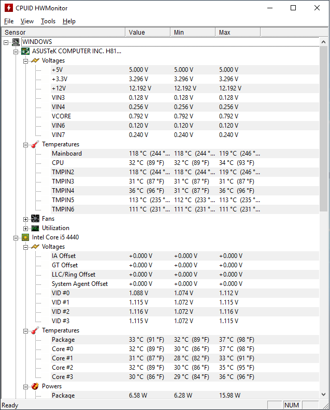Viewport: 330px width, 410px height.
Task: Select the GT Offset row
Action: pos(185,265)
